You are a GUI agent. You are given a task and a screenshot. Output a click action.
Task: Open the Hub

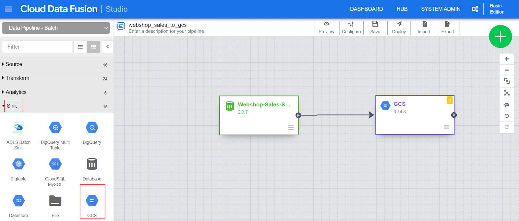[x=402, y=9]
